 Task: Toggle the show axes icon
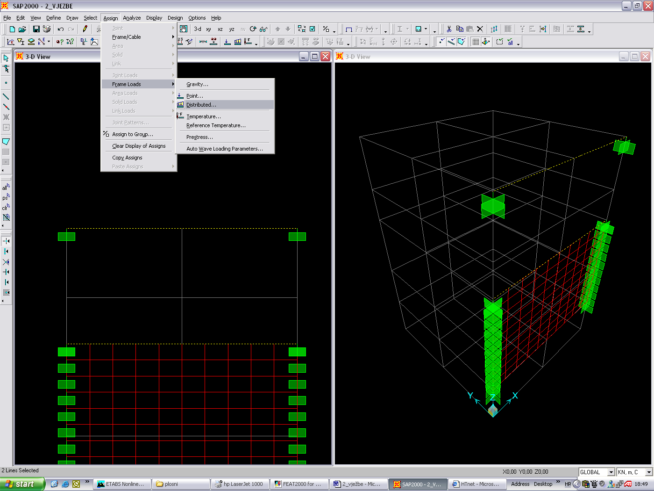coord(486,42)
